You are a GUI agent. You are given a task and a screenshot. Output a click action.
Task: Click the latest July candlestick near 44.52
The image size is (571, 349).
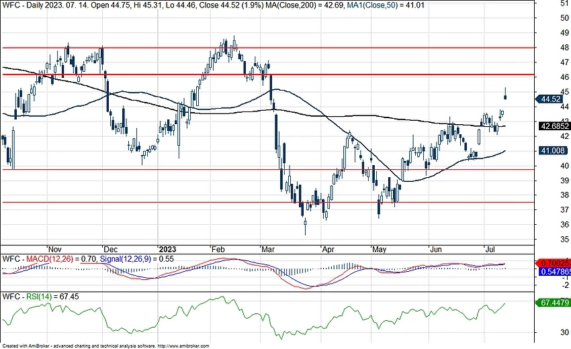[505, 94]
